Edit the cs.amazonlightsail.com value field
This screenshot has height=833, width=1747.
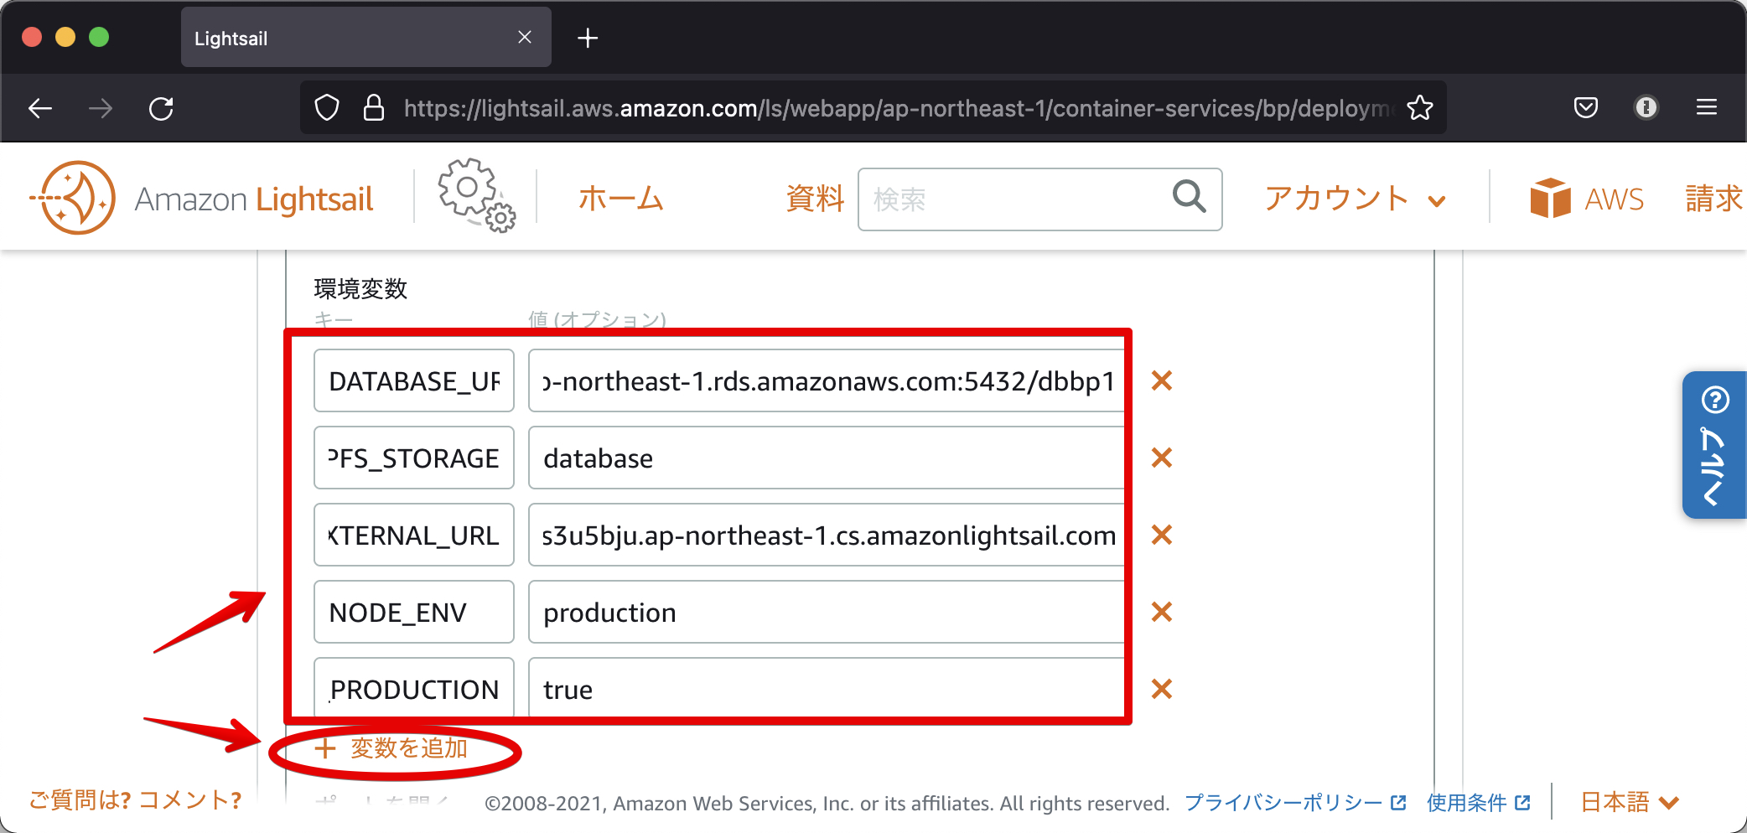(x=827, y=535)
